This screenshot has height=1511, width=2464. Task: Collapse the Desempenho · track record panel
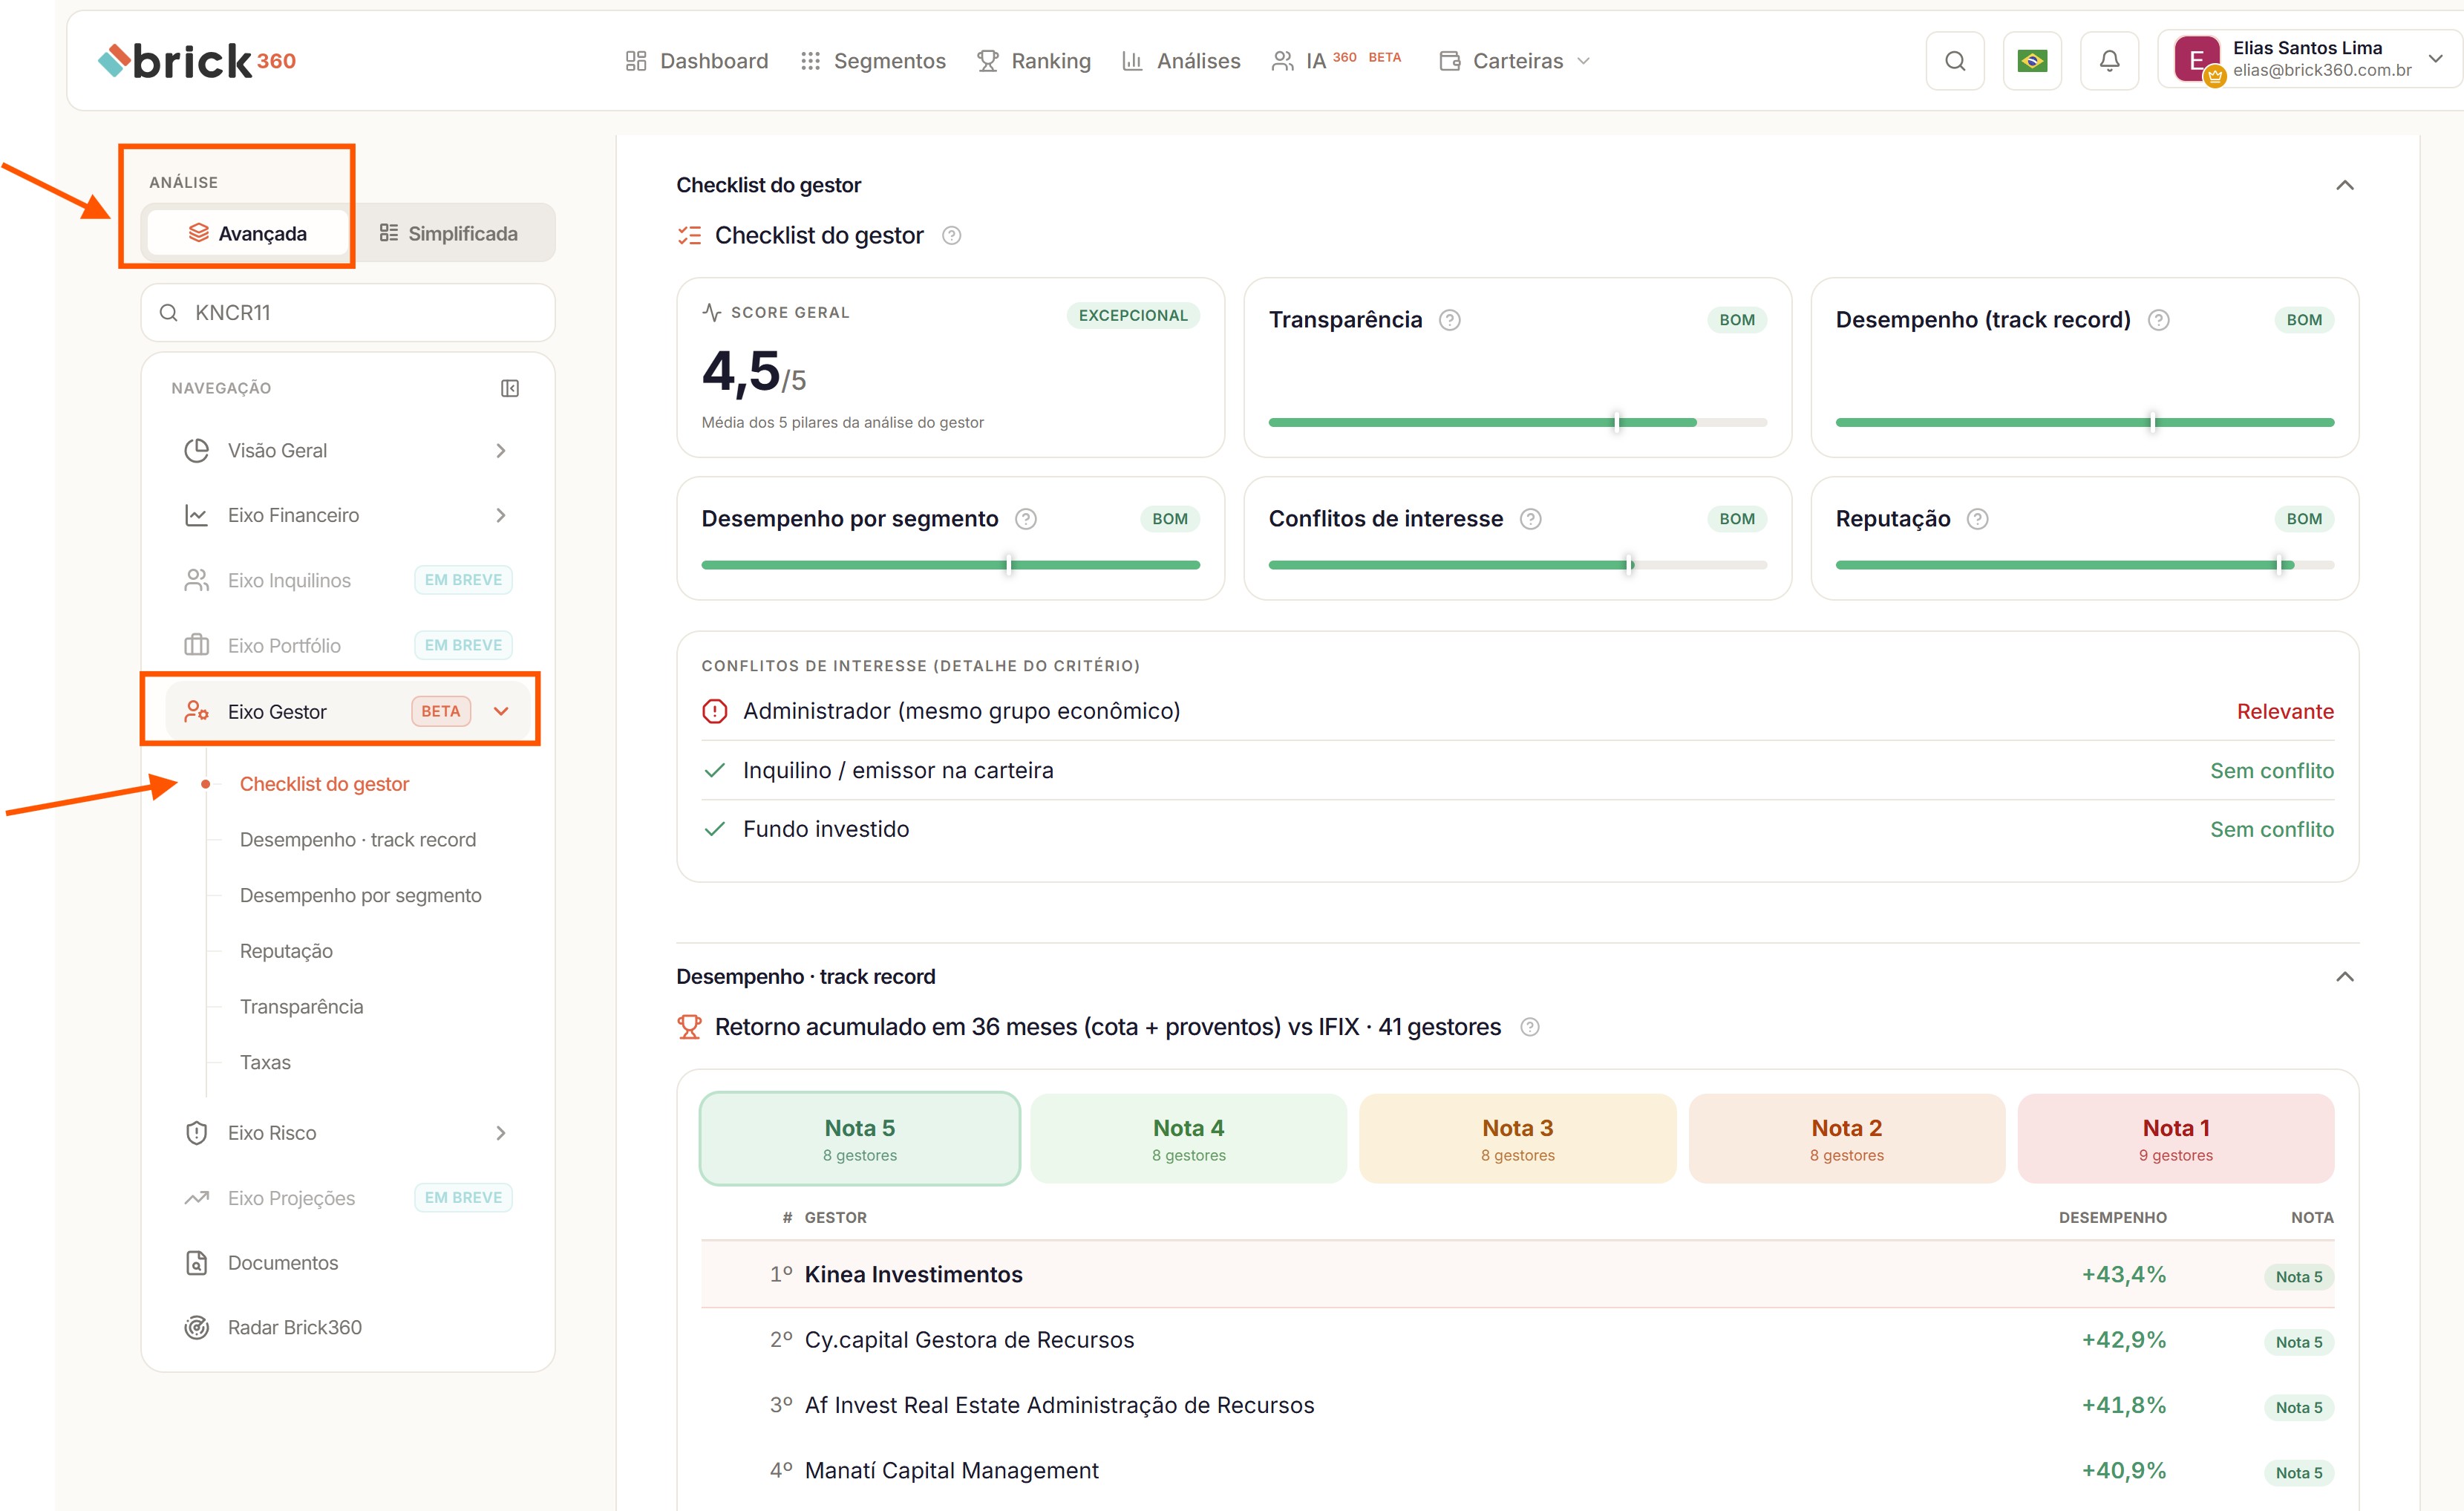(x=2344, y=977)
